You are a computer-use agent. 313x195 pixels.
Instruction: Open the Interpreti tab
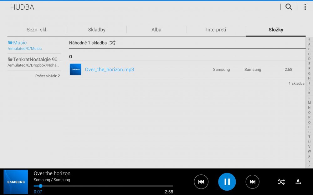[216, 29]
